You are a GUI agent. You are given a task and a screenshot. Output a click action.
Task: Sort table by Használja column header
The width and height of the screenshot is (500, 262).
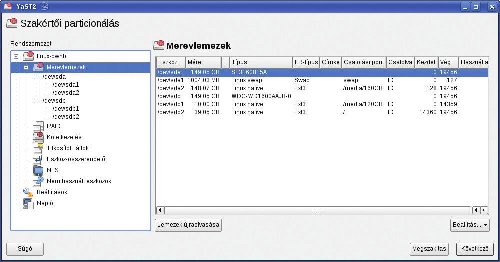474,62
